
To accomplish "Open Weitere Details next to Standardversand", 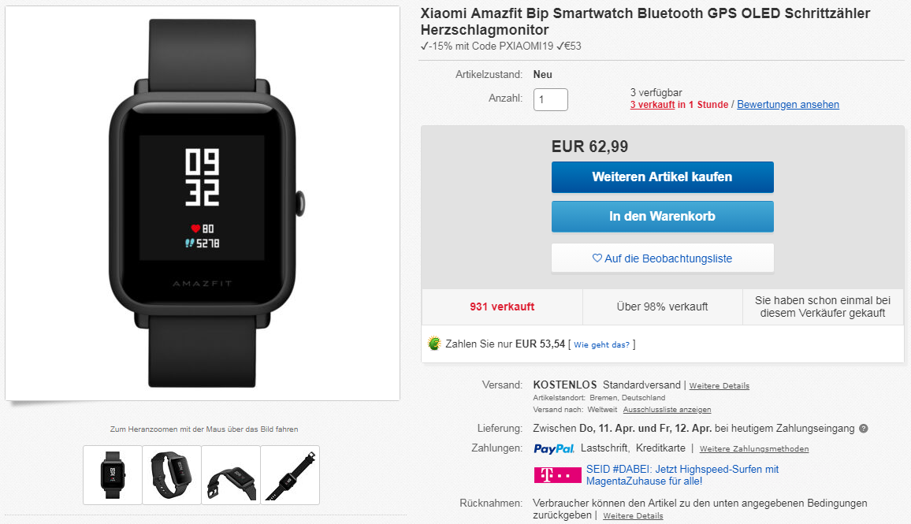I will (x=720, y=386).
